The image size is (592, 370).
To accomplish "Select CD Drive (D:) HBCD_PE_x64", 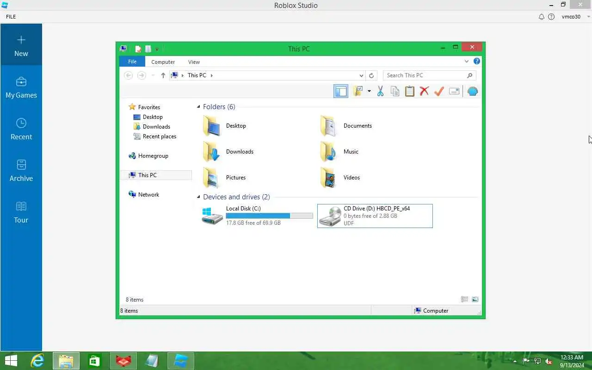I will [375, 216].
